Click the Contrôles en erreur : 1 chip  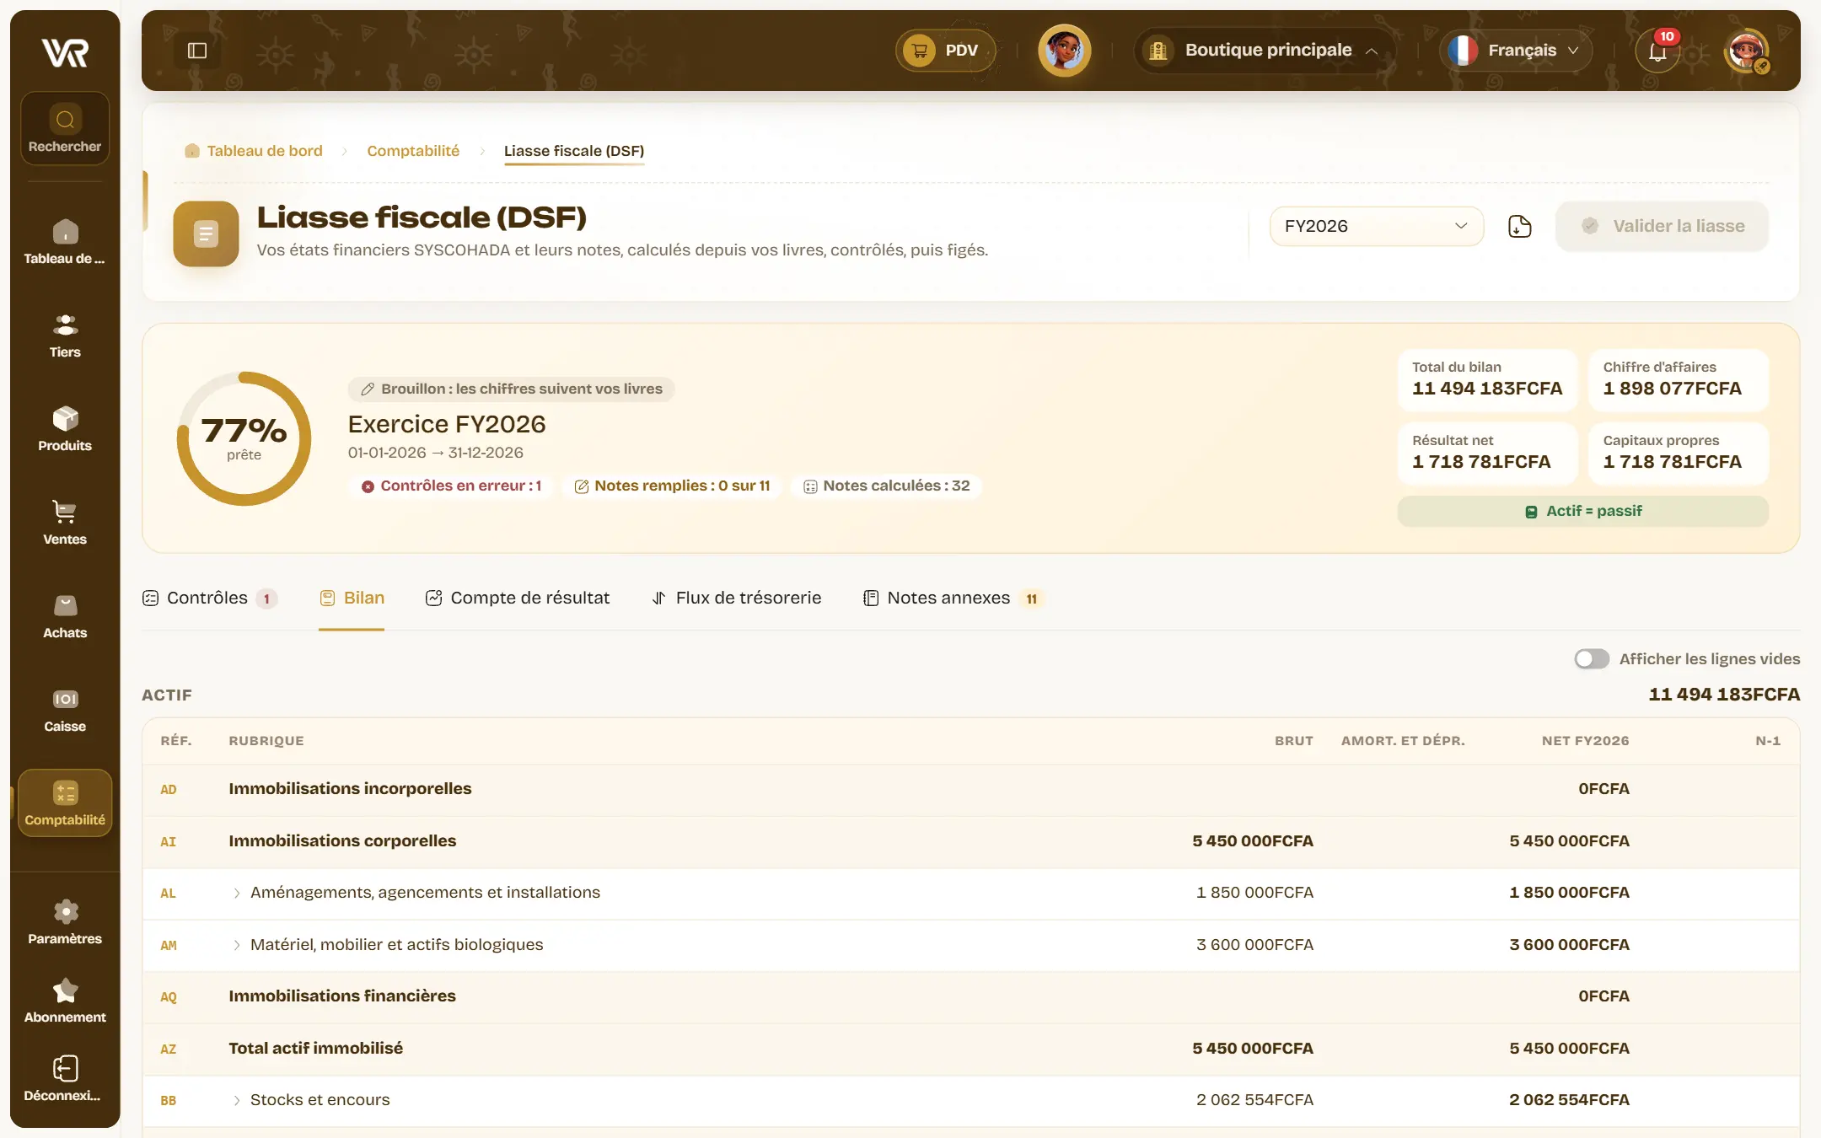click(x=451, y=486)
